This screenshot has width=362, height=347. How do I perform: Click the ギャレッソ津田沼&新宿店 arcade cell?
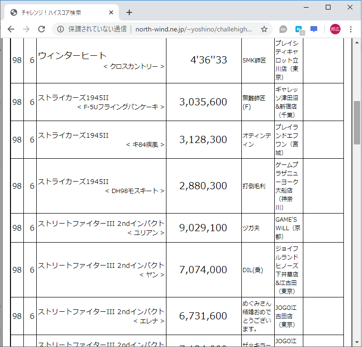tap(289, 102)
